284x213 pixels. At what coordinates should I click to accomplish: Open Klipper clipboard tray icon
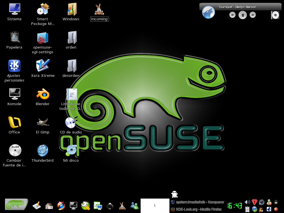247,209
